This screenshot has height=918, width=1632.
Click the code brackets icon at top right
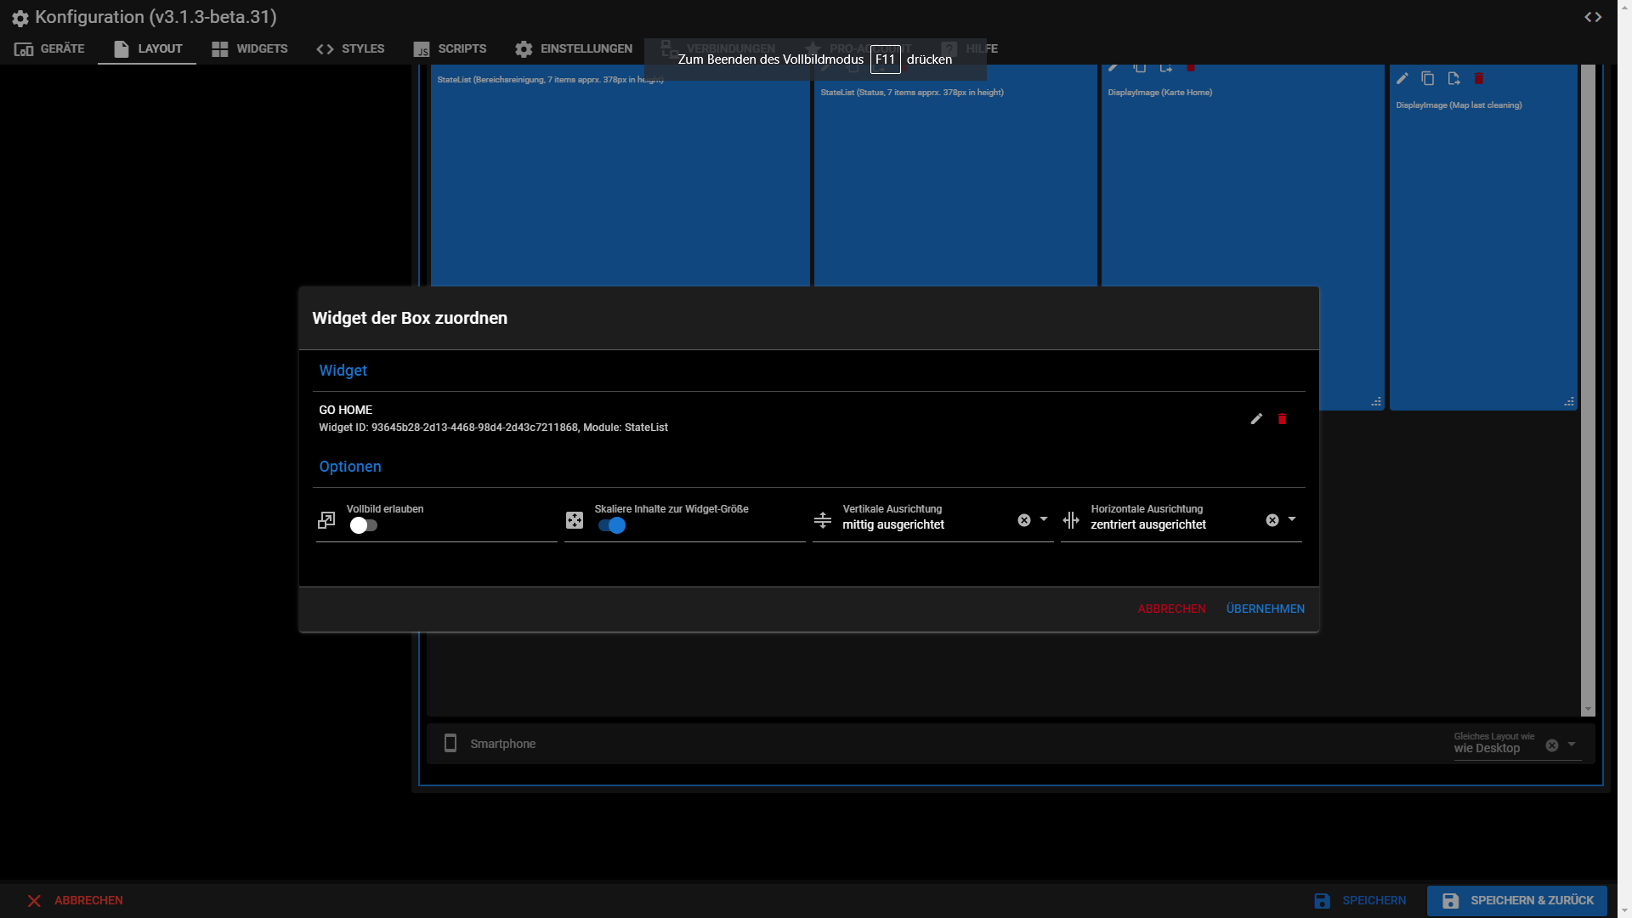(1593, 17)
